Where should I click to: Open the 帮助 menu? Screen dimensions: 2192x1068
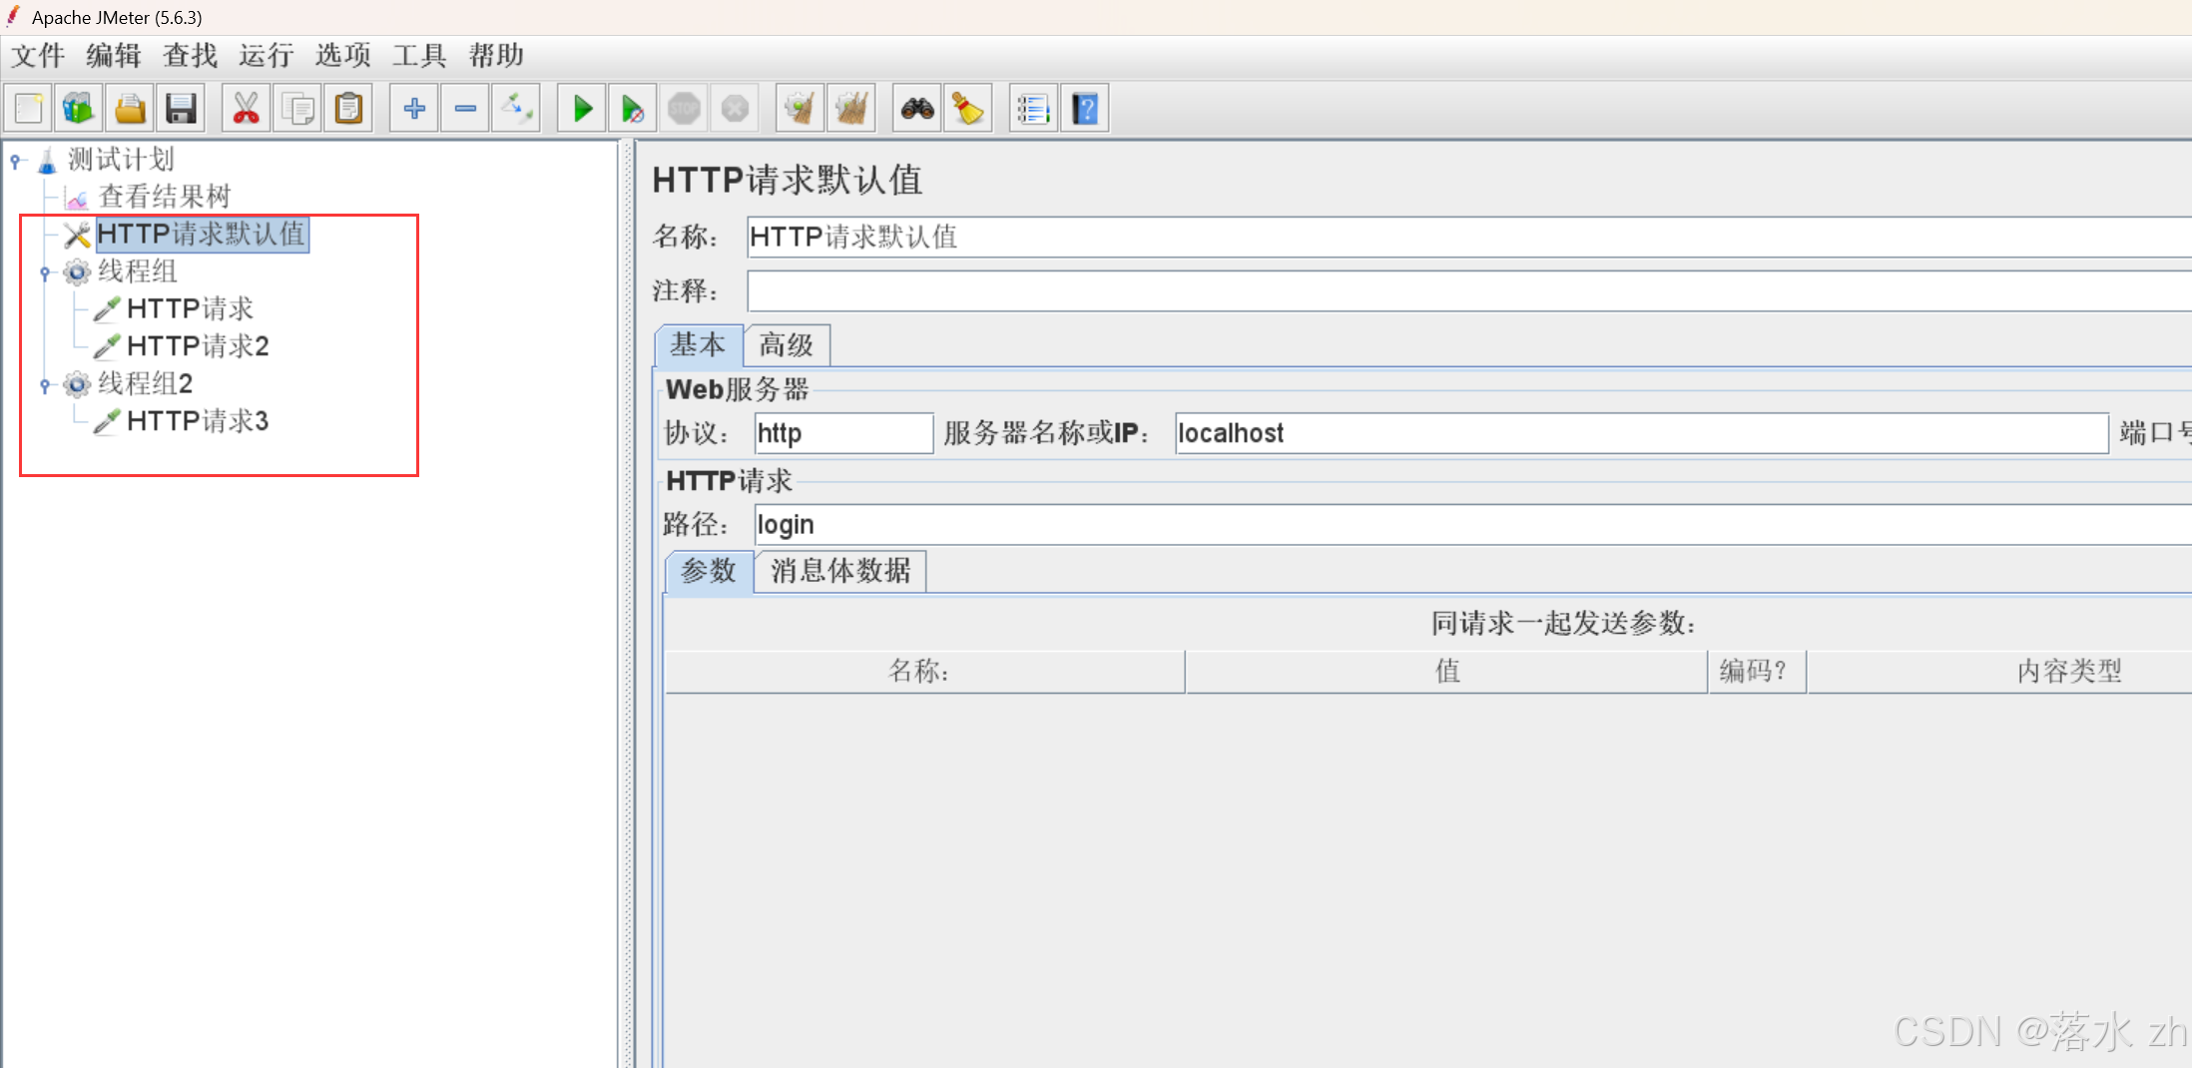pos(497,55)
